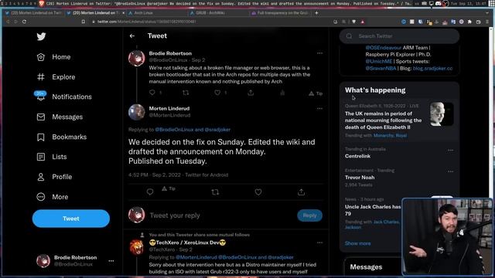495x278 pixels.
Task: Tip Brodie Robertson on his tweet
Action: 316,93
